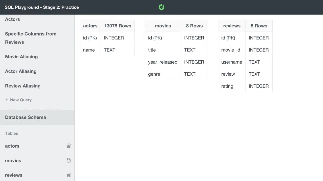The width and height of the screenshot is (323, 181).
Task: Click the plus icon before New Query
Action: pyautogui.click(x=7, y=100)
